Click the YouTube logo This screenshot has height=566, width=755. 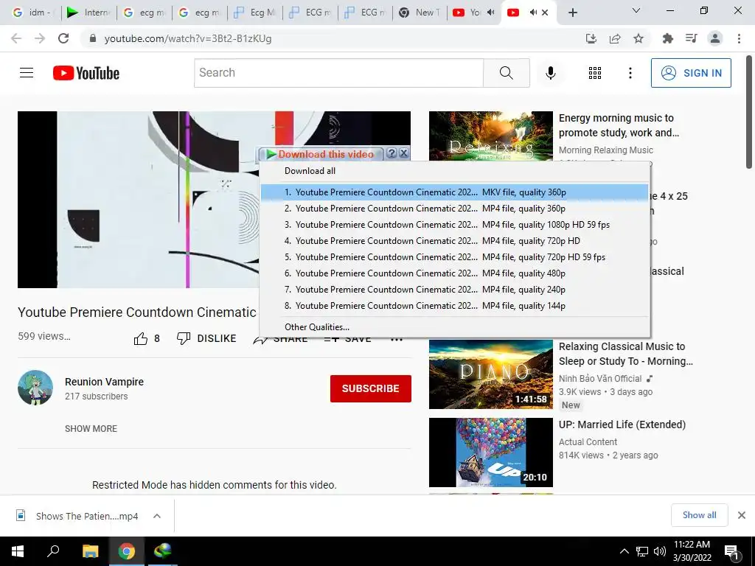point(86,73)
